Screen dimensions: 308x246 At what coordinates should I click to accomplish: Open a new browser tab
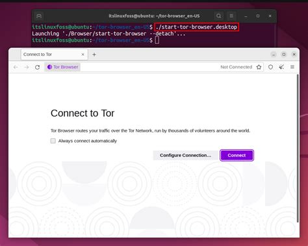(x=94, y=55)
